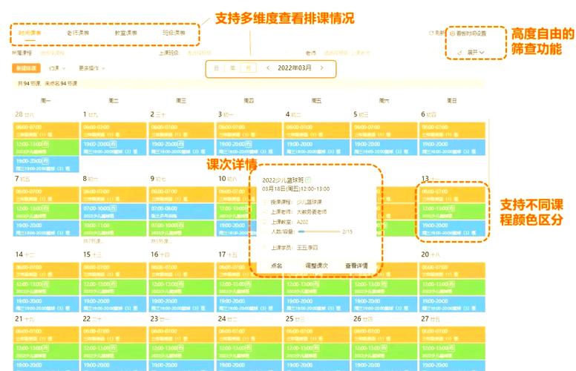
Task: Click the A202 classroom value
Action: (302, 222)
